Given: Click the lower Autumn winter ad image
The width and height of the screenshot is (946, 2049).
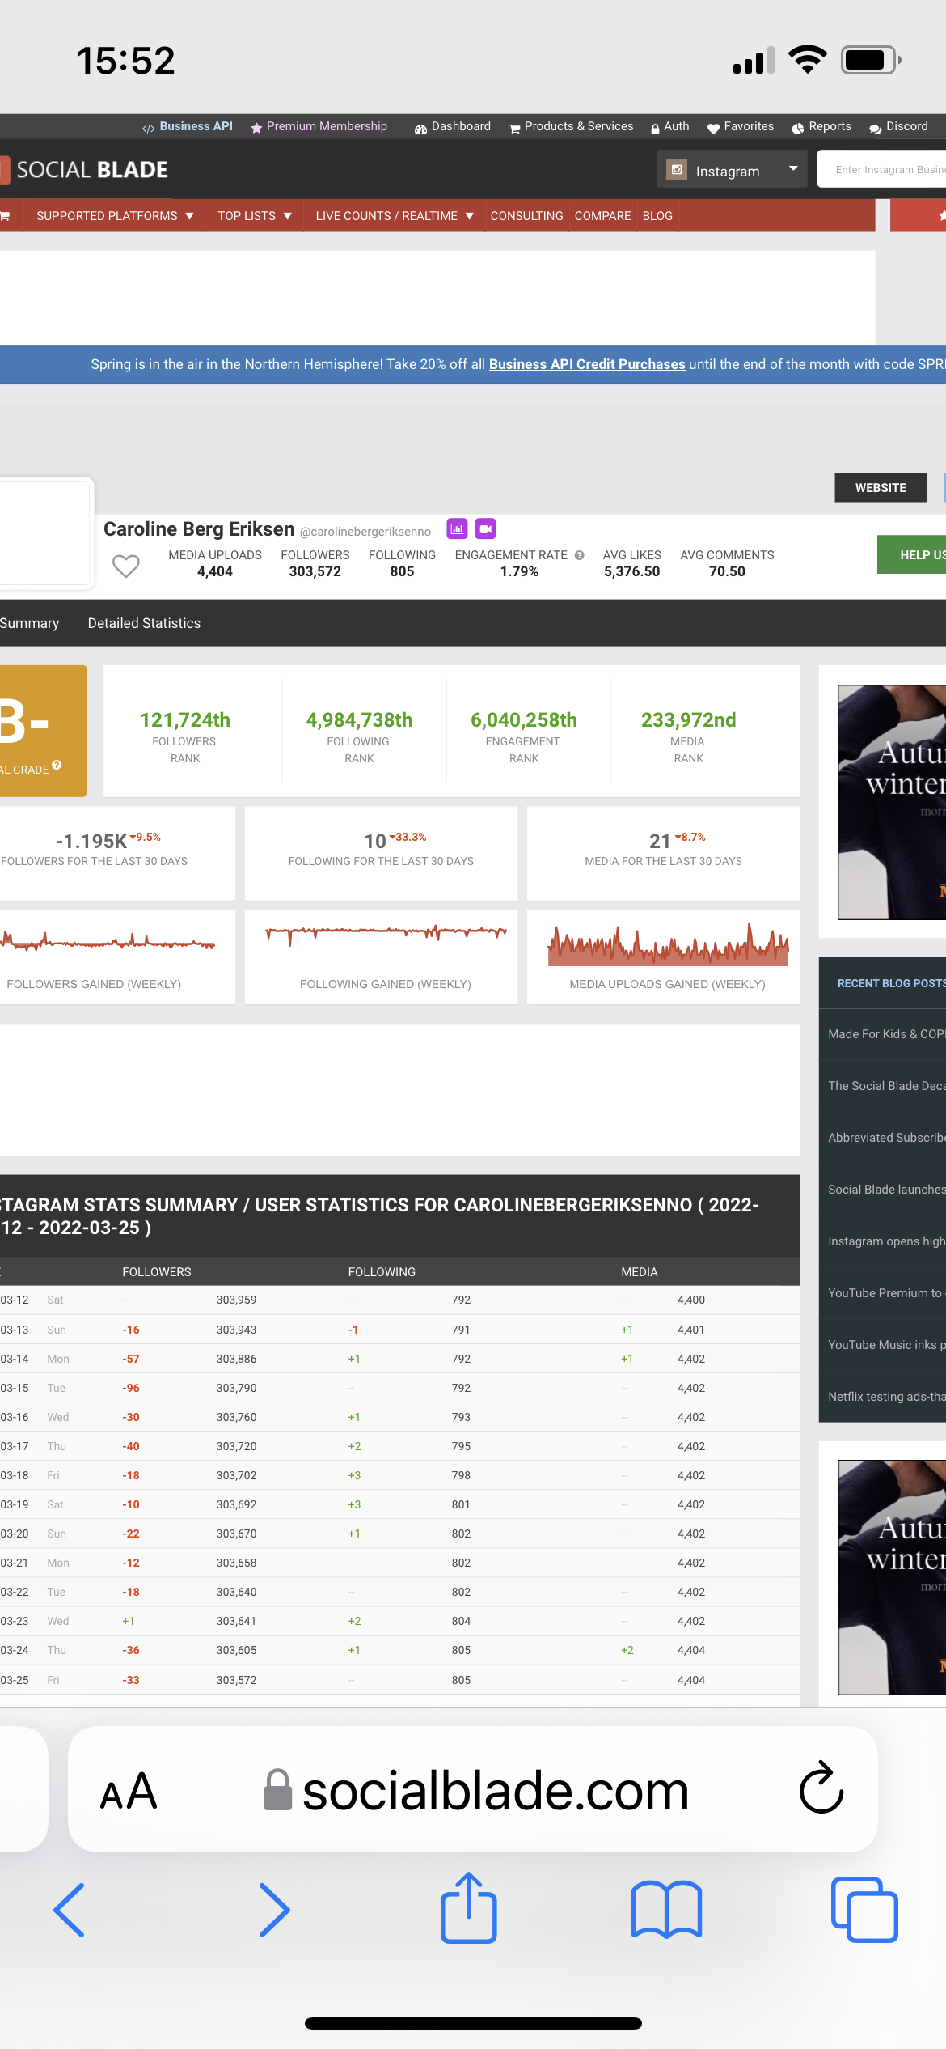Looking at the screenshot, I should click(892, 1577).
